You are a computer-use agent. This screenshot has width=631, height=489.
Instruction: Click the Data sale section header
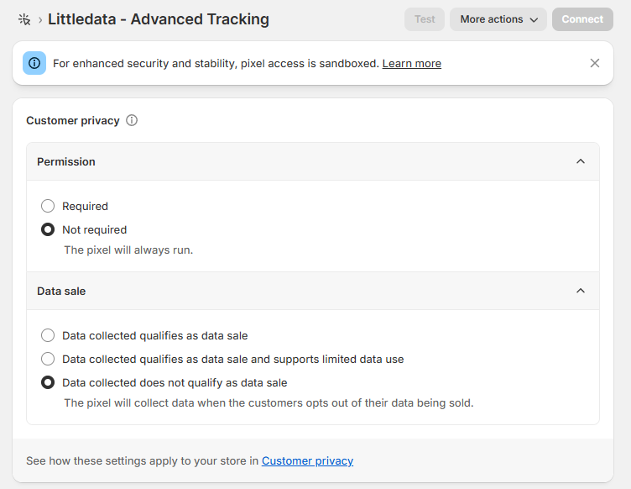click(313, 291)
